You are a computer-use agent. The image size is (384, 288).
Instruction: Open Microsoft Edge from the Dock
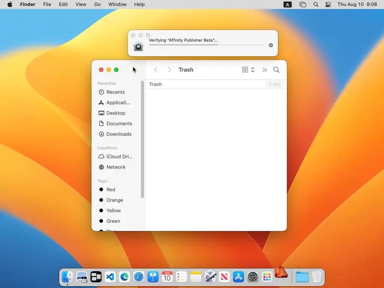[124, 277]
